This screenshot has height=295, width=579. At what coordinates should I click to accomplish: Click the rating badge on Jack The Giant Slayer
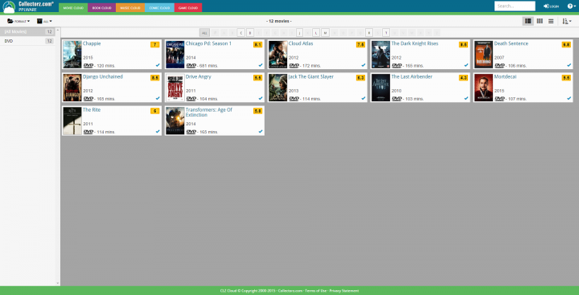pos(360,78)
